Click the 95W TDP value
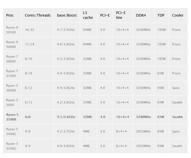Screen dimensions: 191x158 pyautogui.click(x=161, y=88)
